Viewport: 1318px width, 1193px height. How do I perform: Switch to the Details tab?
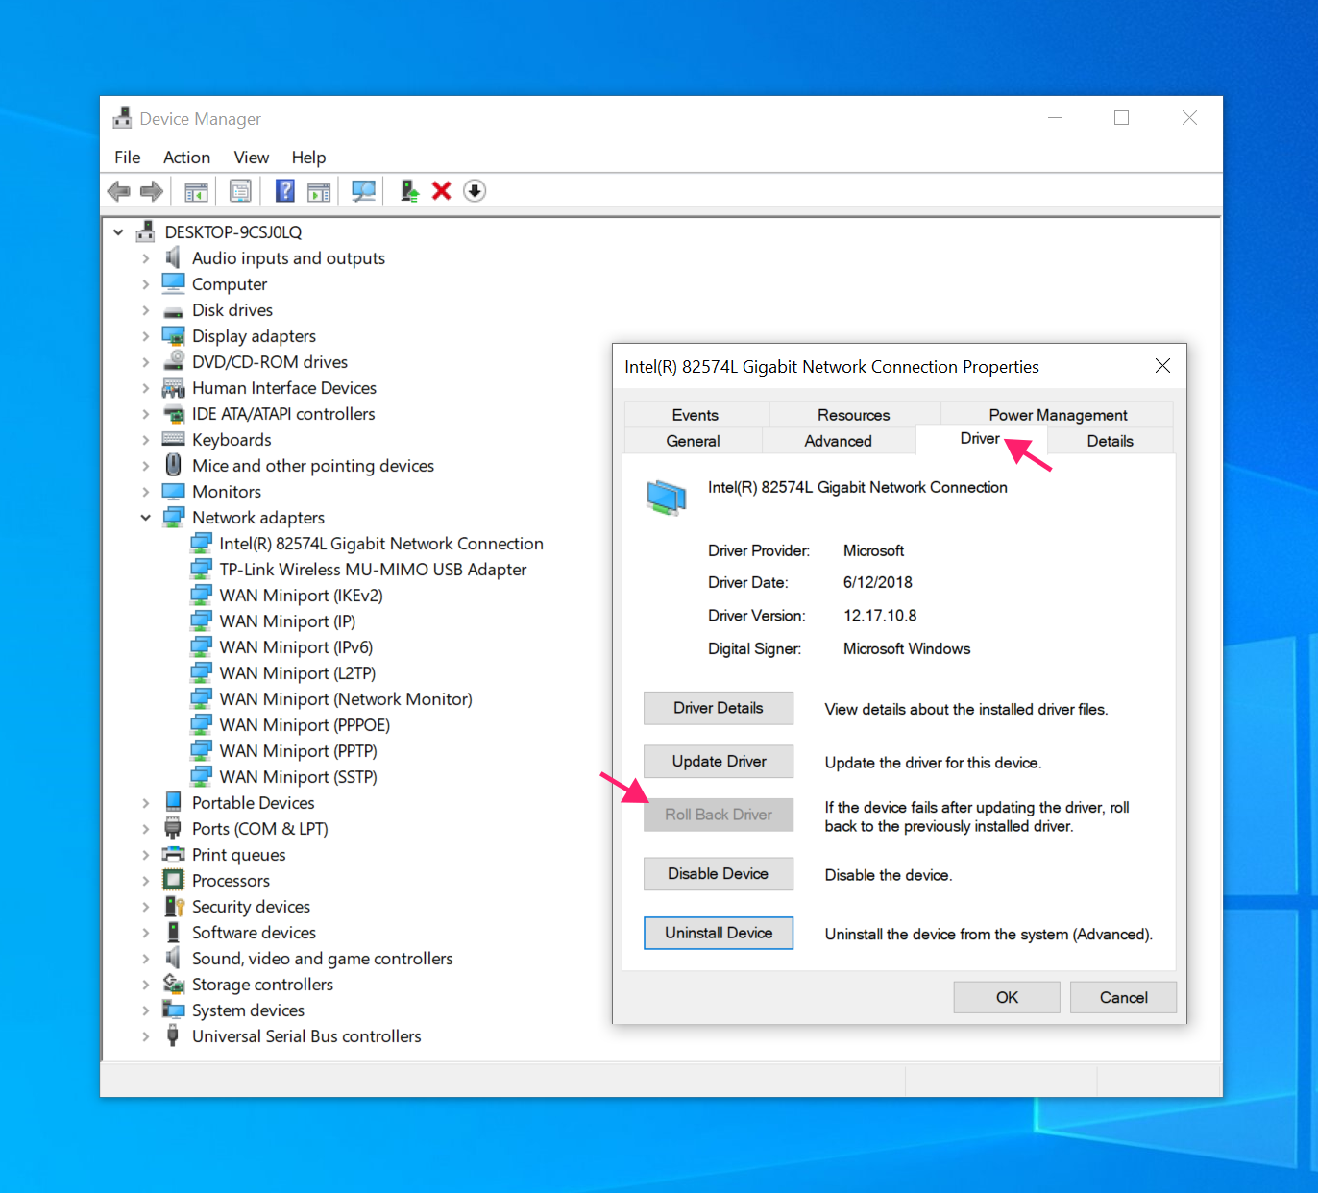click(x=1111, y=441)
